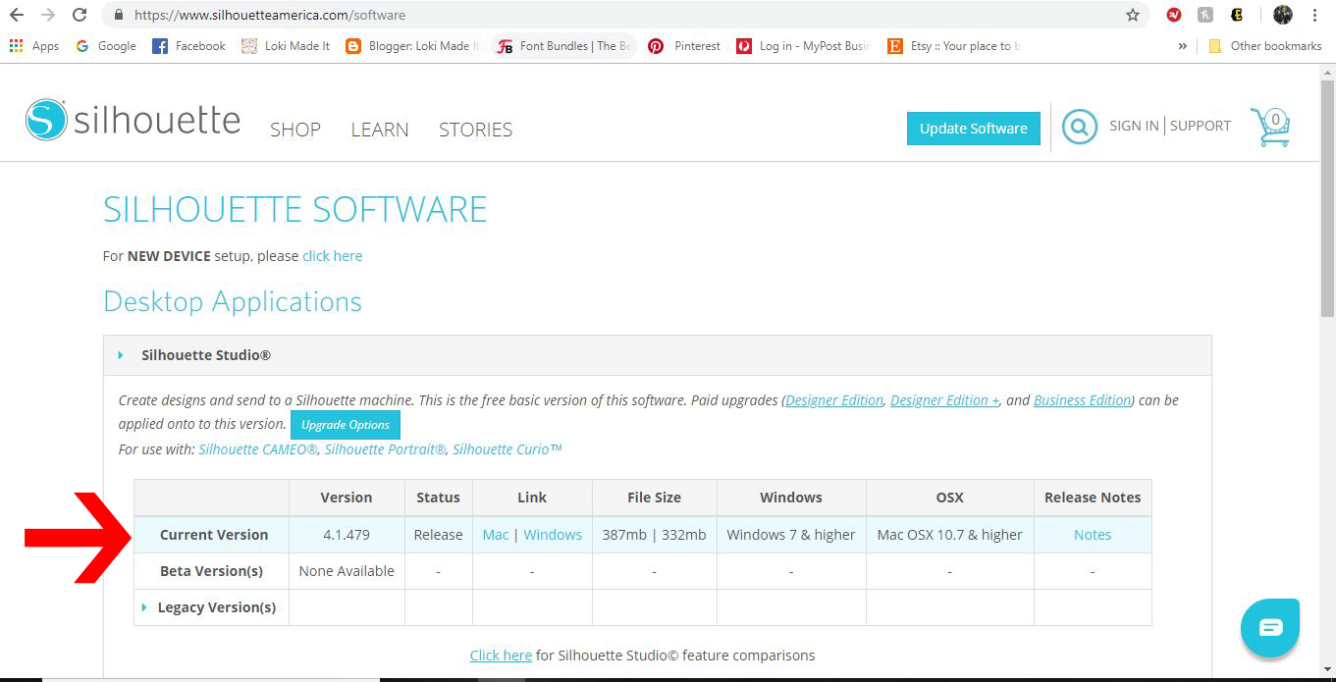Open the Silhouette Curio link
The width and height of the screenshot is (1336, 682).
(x=508, y=449)
